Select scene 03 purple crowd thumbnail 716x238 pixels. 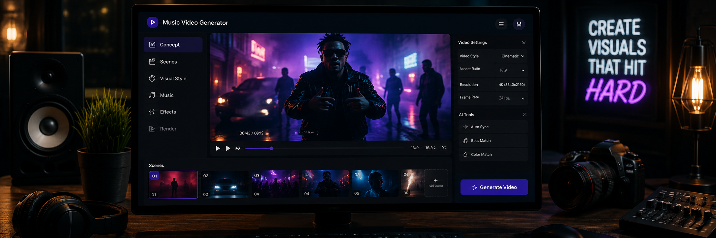(275, 184)
